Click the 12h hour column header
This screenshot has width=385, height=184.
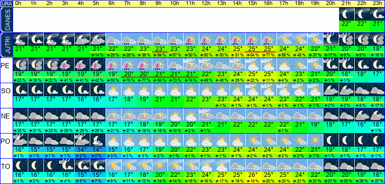point(206,4)
